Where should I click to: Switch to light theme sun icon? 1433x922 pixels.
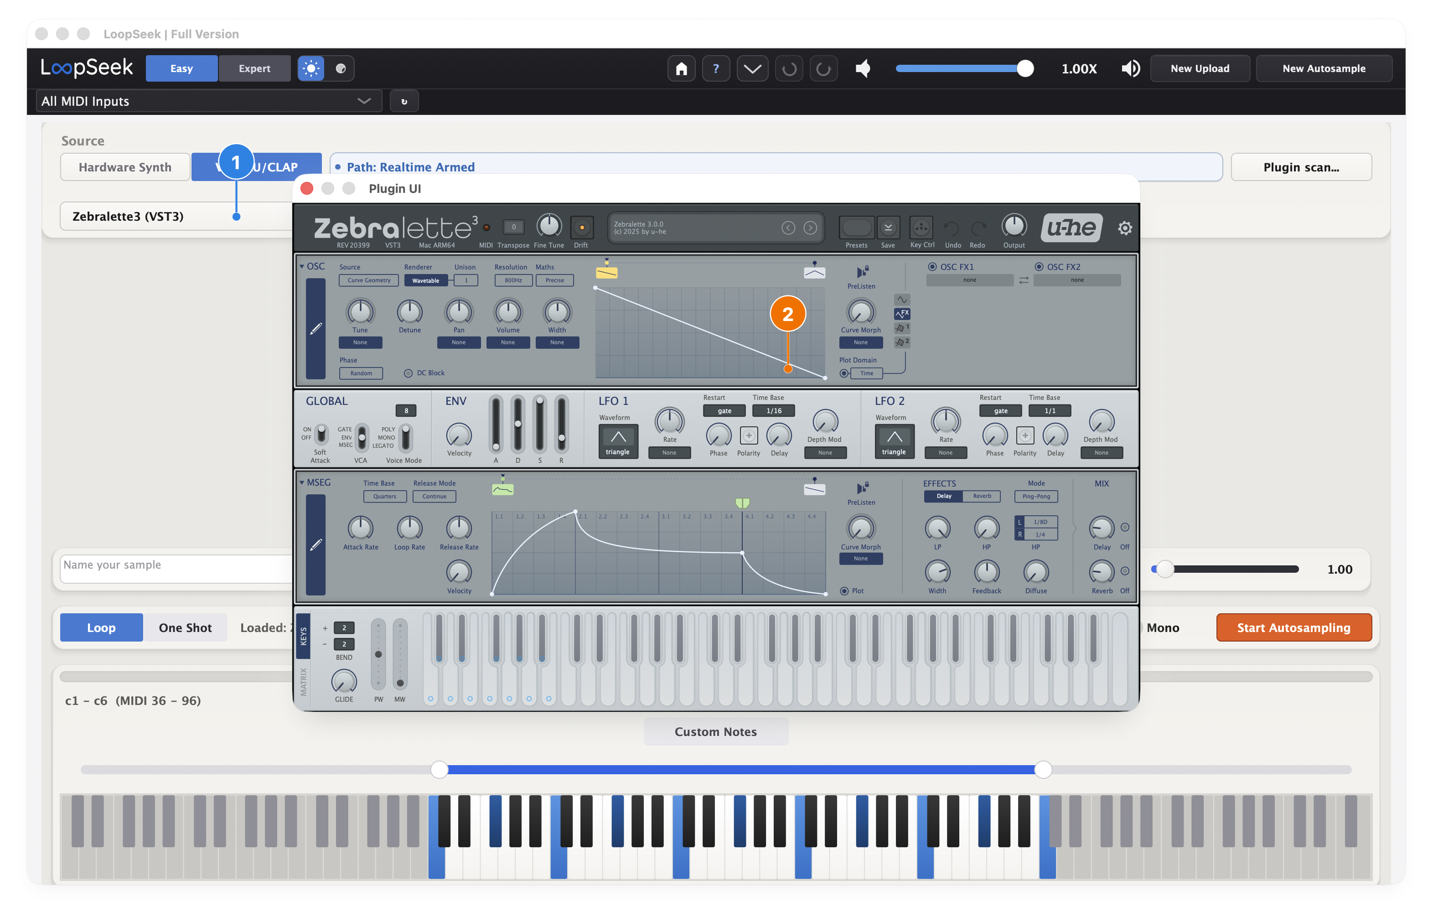[310, 68]
